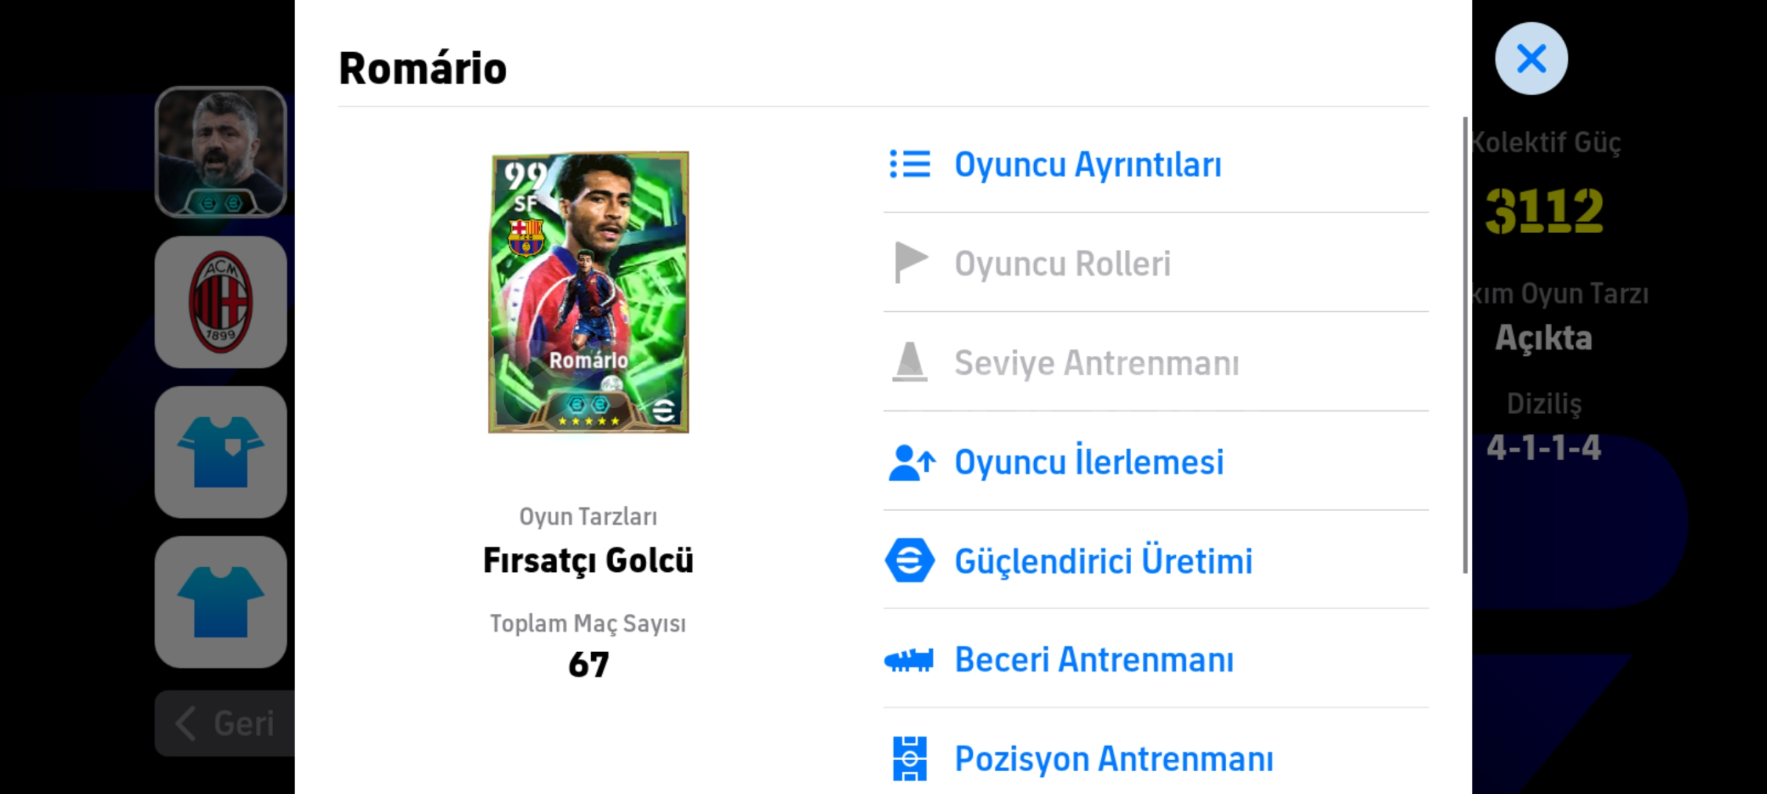The height and width of the screenshot is (794, 1767).
Task: Close the Romário player panel
Action: pyautogui.click(x=1531, y=59)
